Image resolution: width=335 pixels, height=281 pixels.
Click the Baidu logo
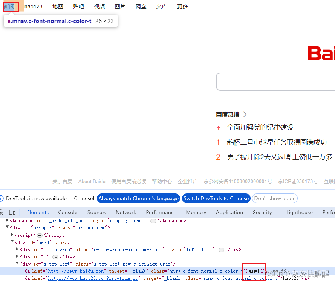(x=321, y=53)
